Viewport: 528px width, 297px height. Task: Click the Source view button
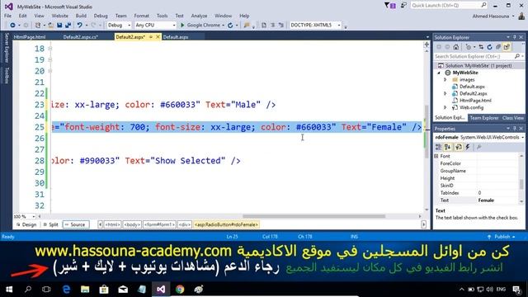(x=76, y=224)
